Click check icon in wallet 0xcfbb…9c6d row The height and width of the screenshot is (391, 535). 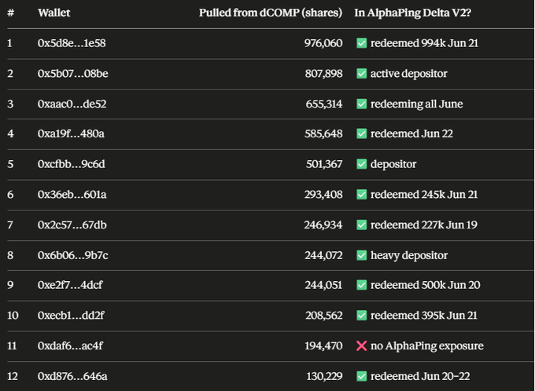361,164
